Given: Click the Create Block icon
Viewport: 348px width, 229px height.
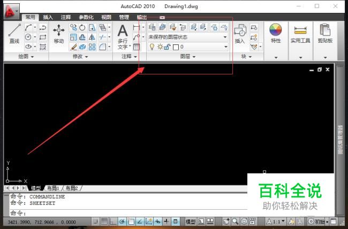Looking at the screenshot, I should [x=254, y=27].
